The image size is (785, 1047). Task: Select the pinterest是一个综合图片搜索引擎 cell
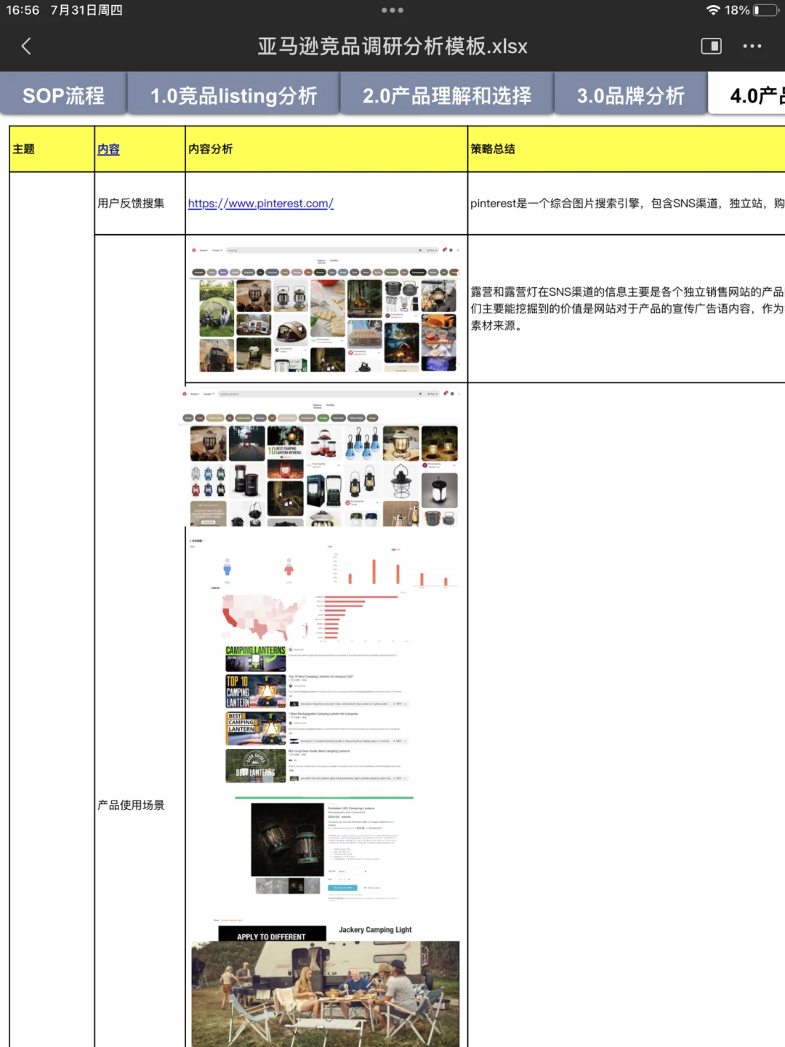[x=627, y=204]
